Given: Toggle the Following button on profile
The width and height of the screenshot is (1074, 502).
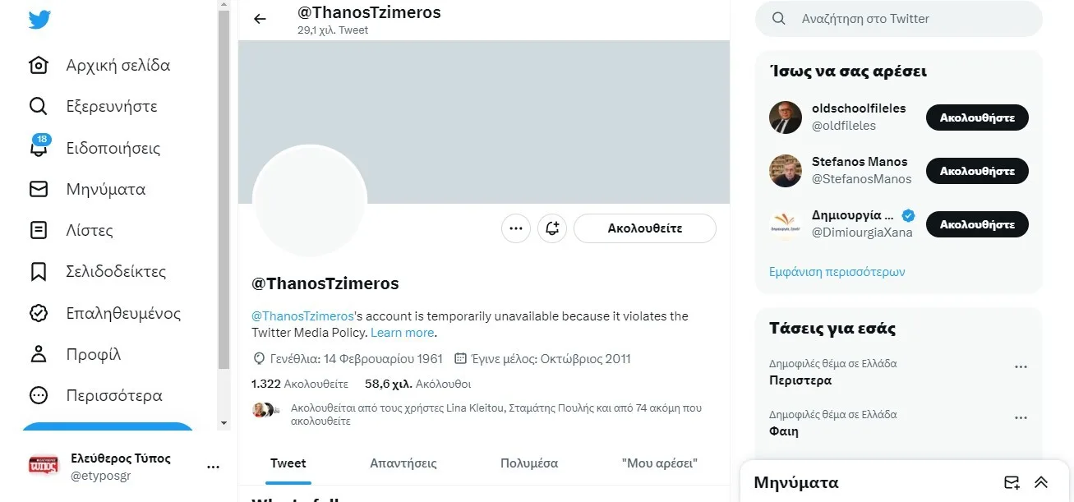Looking at the screenshot, I should tap(644, 228).
